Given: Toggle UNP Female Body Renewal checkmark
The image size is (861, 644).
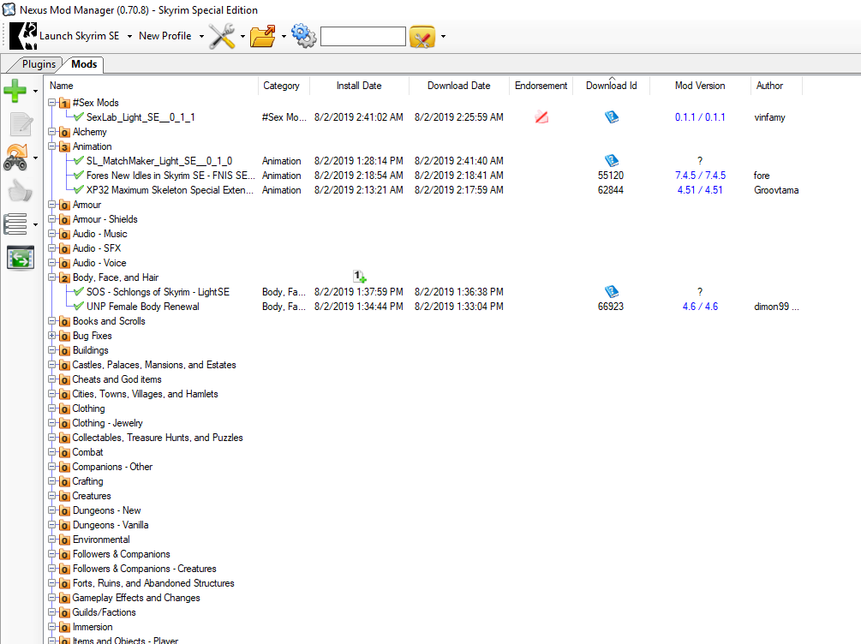Looking at the screenshot, I should click(x=79, y=307).
